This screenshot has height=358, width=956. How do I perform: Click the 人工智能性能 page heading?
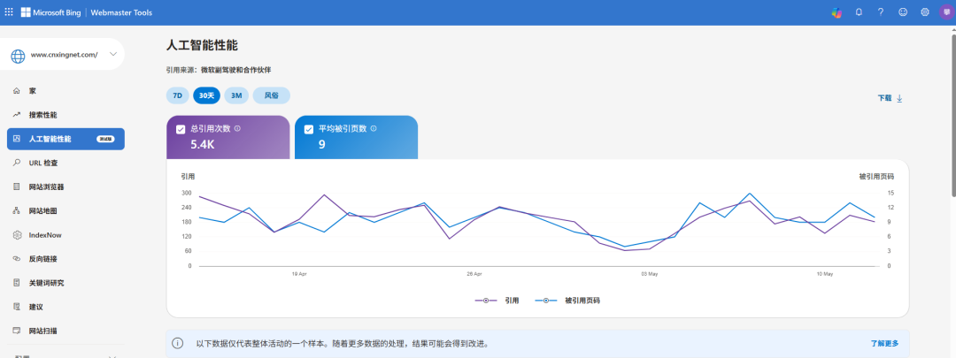(x=202, y=45)
